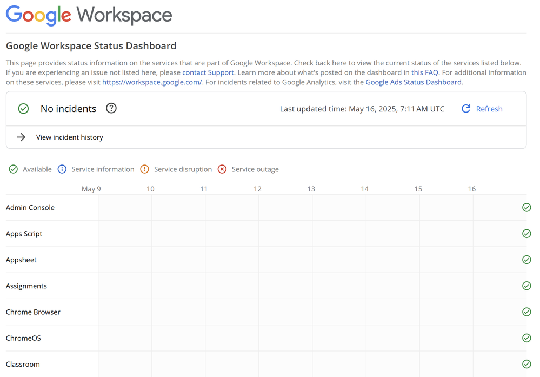This screenshot has height=377, width=540.
Task: Click the Refresh circular arrow icon
Action: [466, 109]
